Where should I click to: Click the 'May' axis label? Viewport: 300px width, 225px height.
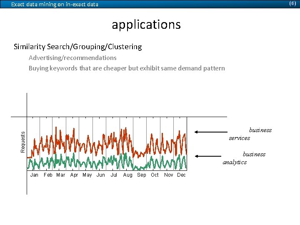(87, 175)
